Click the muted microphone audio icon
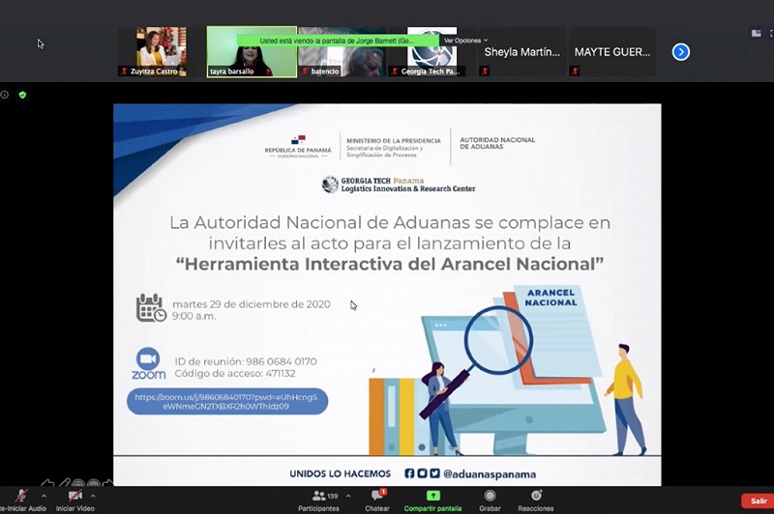This screenshot has width=774, height=514. point(21,496)
